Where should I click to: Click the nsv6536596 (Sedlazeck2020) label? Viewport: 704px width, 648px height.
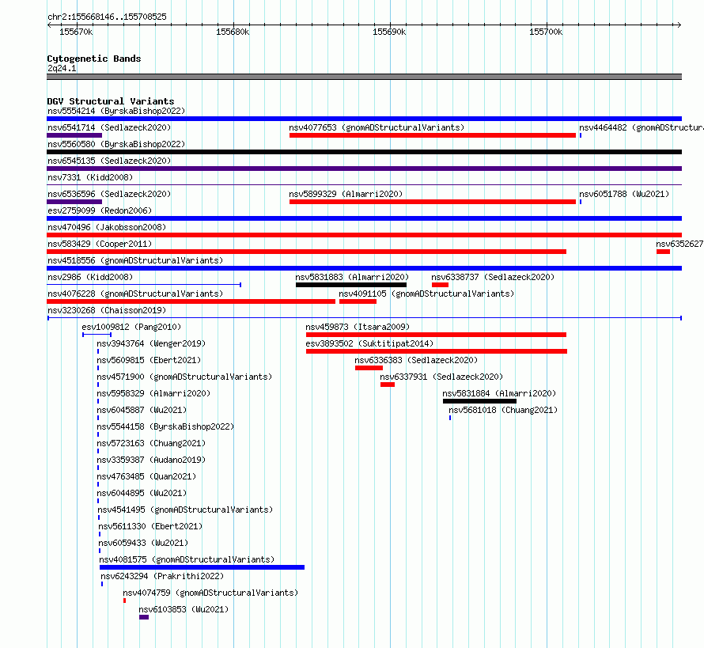click(109, 194)
